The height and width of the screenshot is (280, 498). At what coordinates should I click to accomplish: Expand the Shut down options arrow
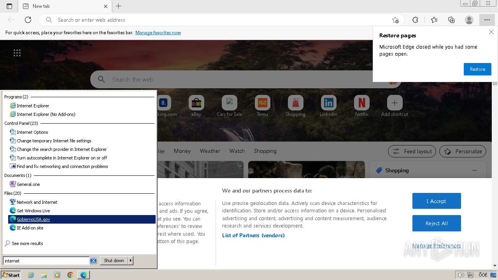131,261
